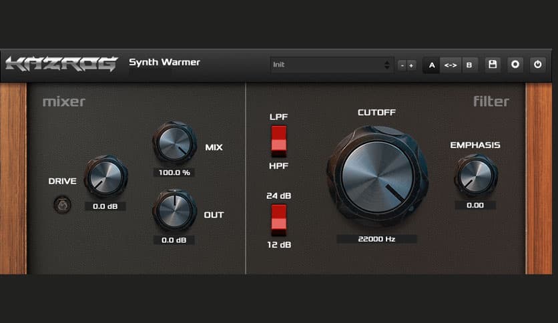
Task: Click the 12 dB label
Action: 279,245
